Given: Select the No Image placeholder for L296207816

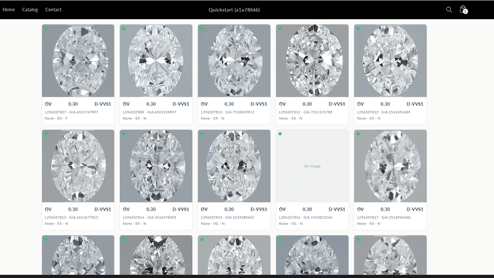Looking at the screenshot, I should coord(312,166).
